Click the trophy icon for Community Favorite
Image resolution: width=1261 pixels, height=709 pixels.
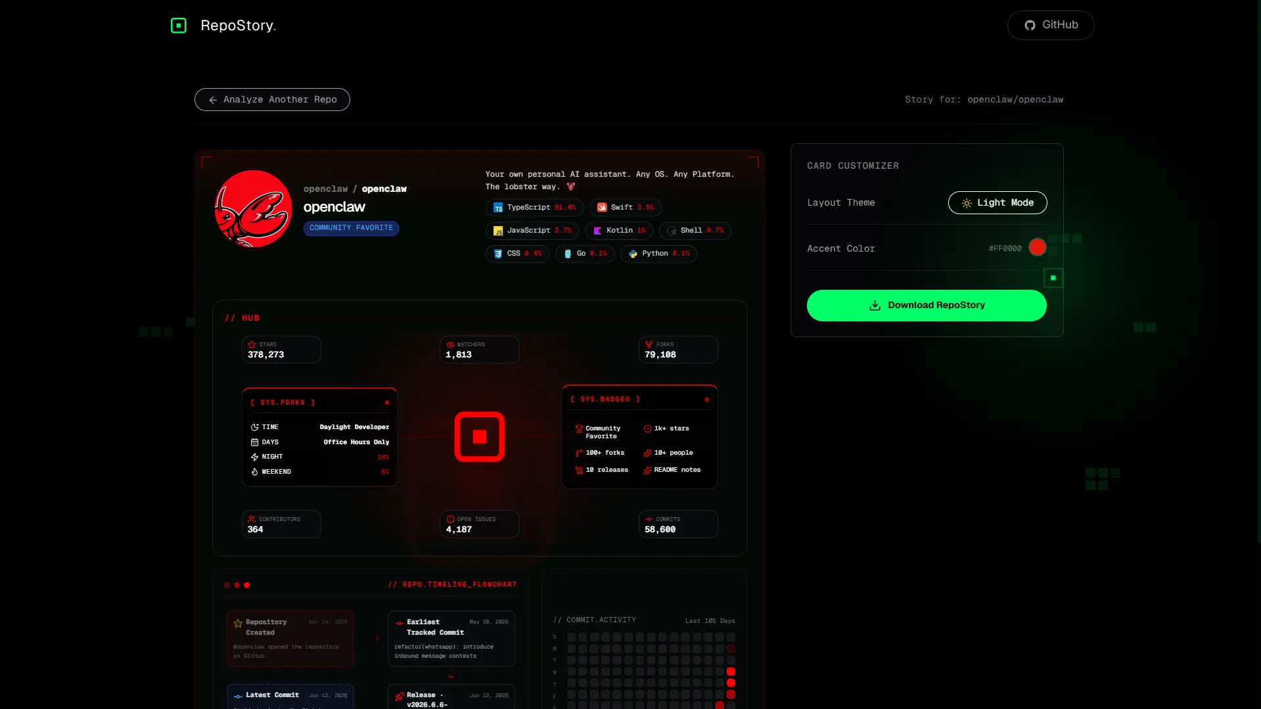point(579,428)
